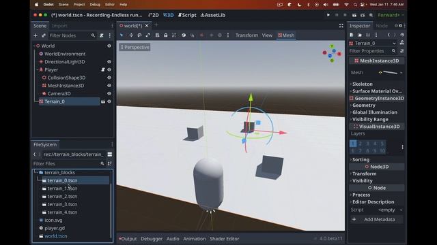Screen dimensions: 437x245
Task: Open object history list in Inspector
Action: (x=402, y=35)
